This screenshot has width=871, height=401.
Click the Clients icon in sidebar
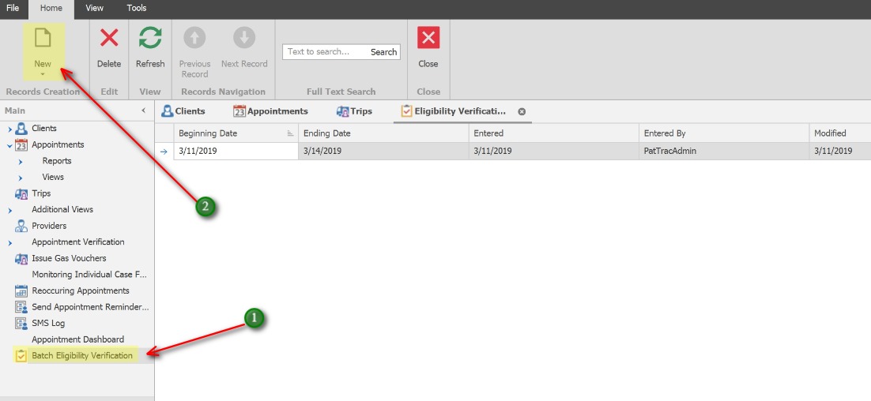click(21, 129)
